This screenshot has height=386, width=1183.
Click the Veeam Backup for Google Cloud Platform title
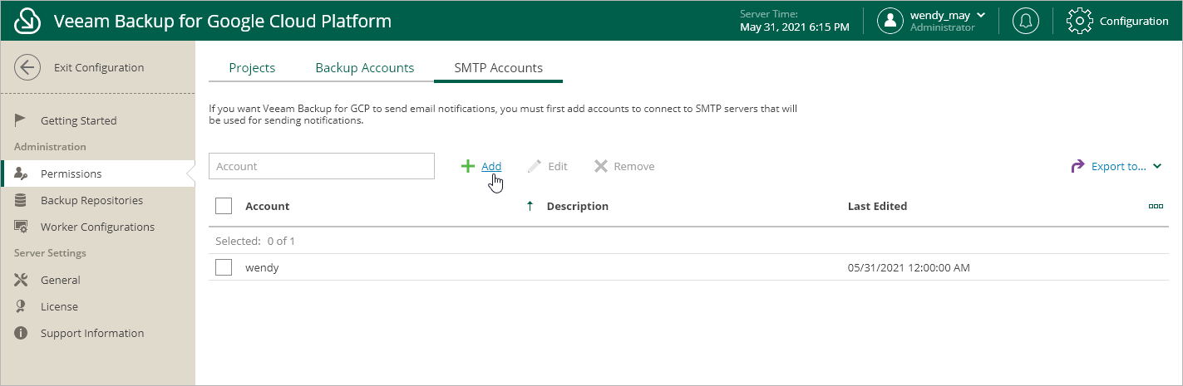[x=223, y=21]
